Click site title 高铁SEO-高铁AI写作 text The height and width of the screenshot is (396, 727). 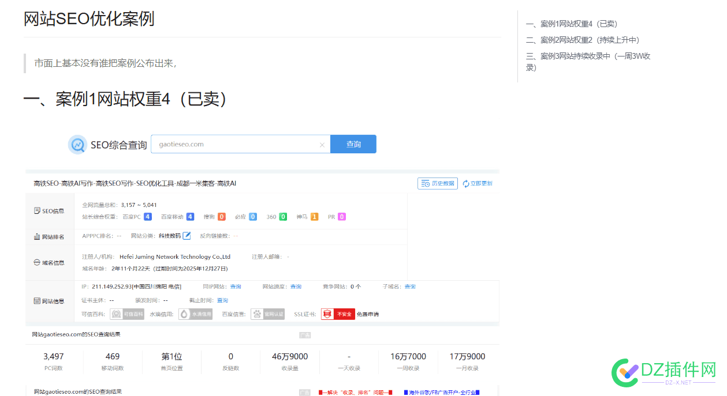pos(135,183)
